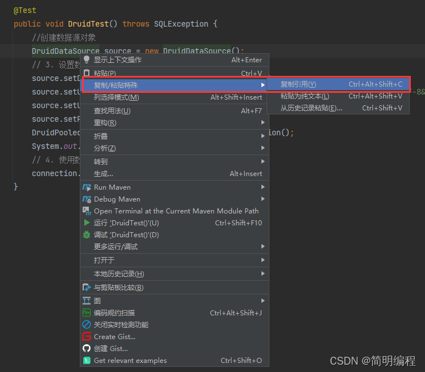
Task: Expand the 分析(Z) submenu arrow
Action: tap(263, 148)
